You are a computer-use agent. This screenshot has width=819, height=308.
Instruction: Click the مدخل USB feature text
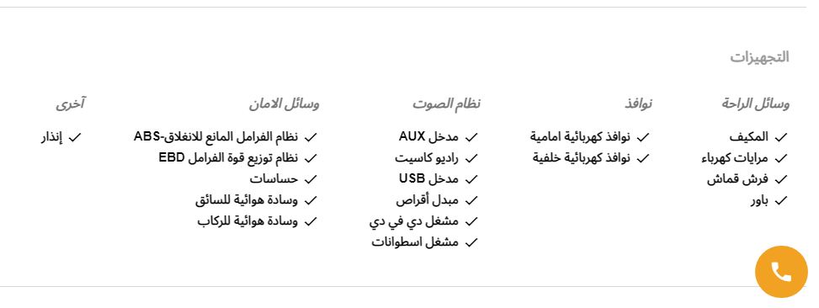pyautogui.click(x=428, y=179)
